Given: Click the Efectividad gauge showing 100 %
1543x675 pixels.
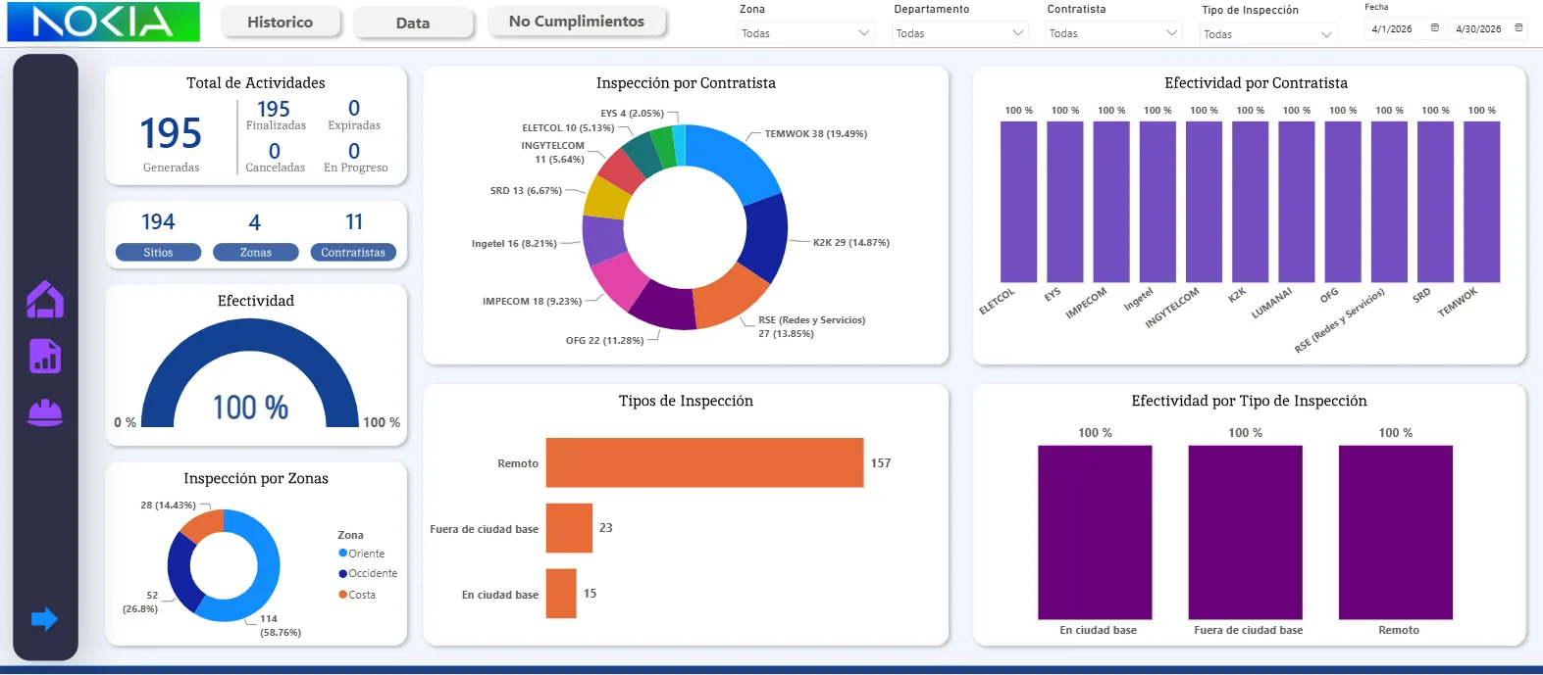Looking at the screenshot, I should coord(251,373).
